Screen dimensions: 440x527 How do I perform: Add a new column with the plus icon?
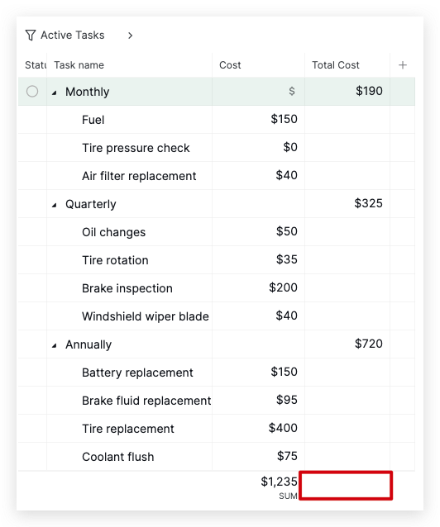click(x=402, y=65)
